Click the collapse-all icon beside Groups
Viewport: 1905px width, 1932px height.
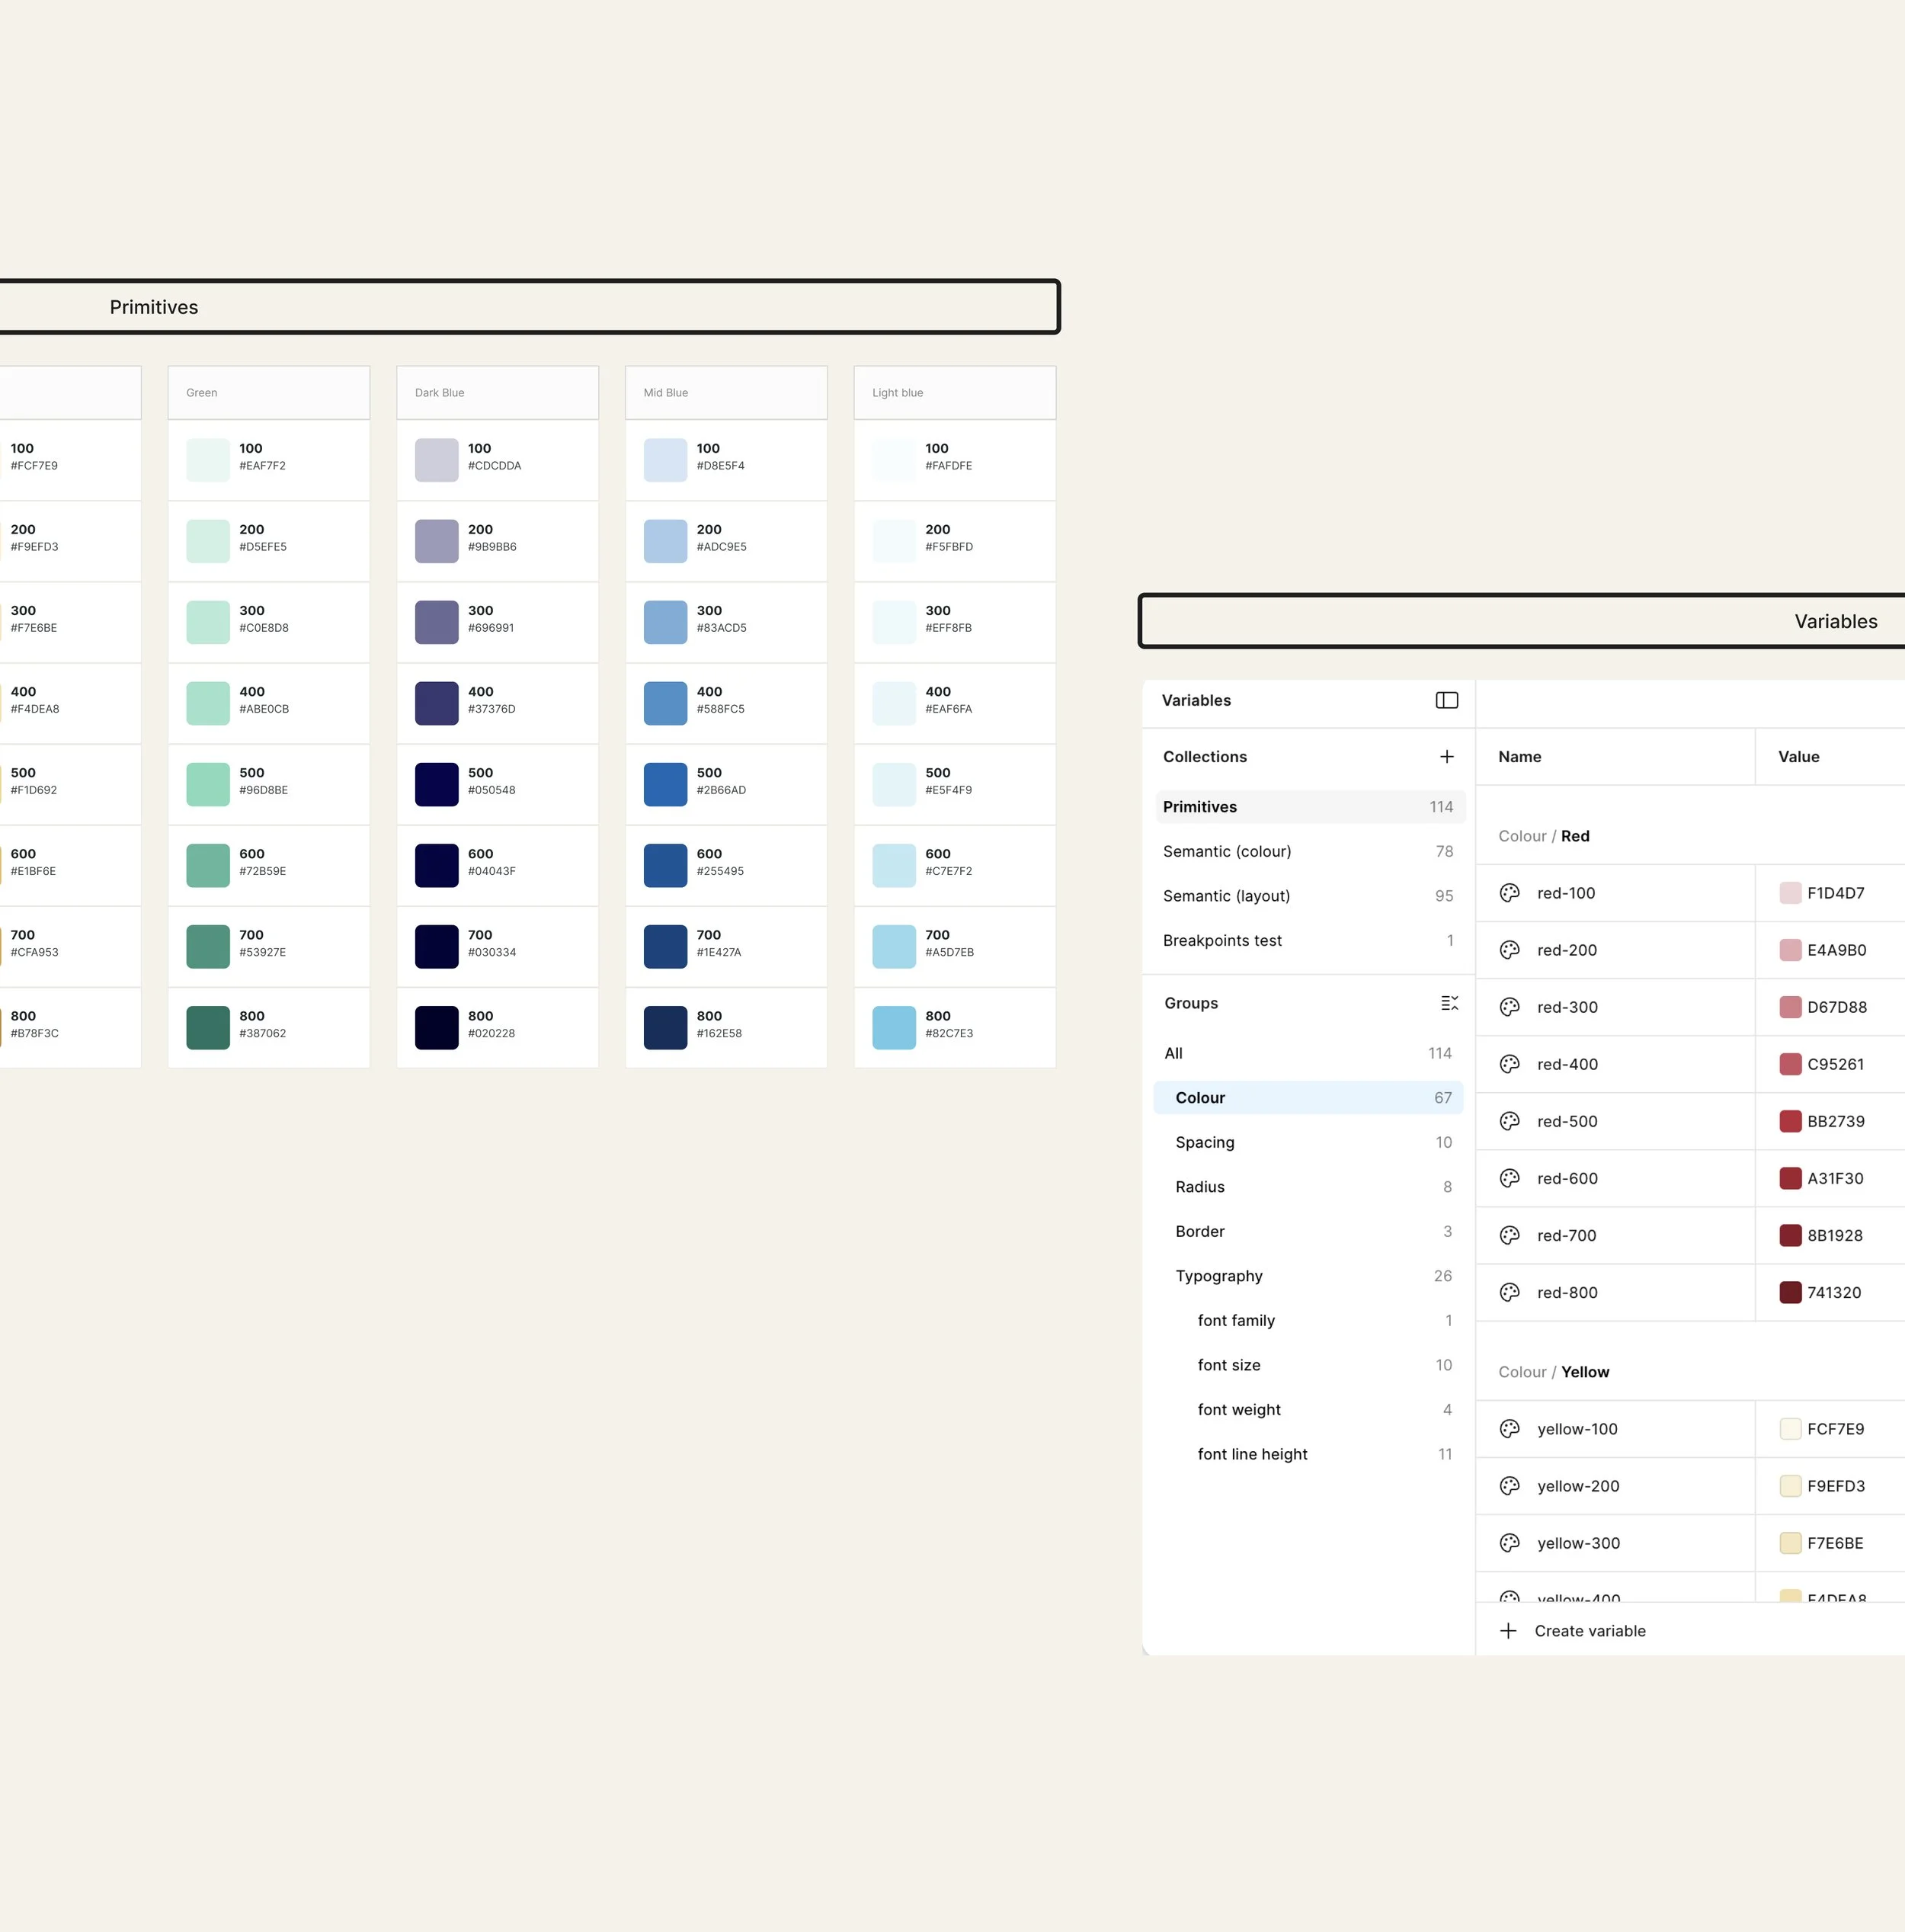tap(1448, 1003)
